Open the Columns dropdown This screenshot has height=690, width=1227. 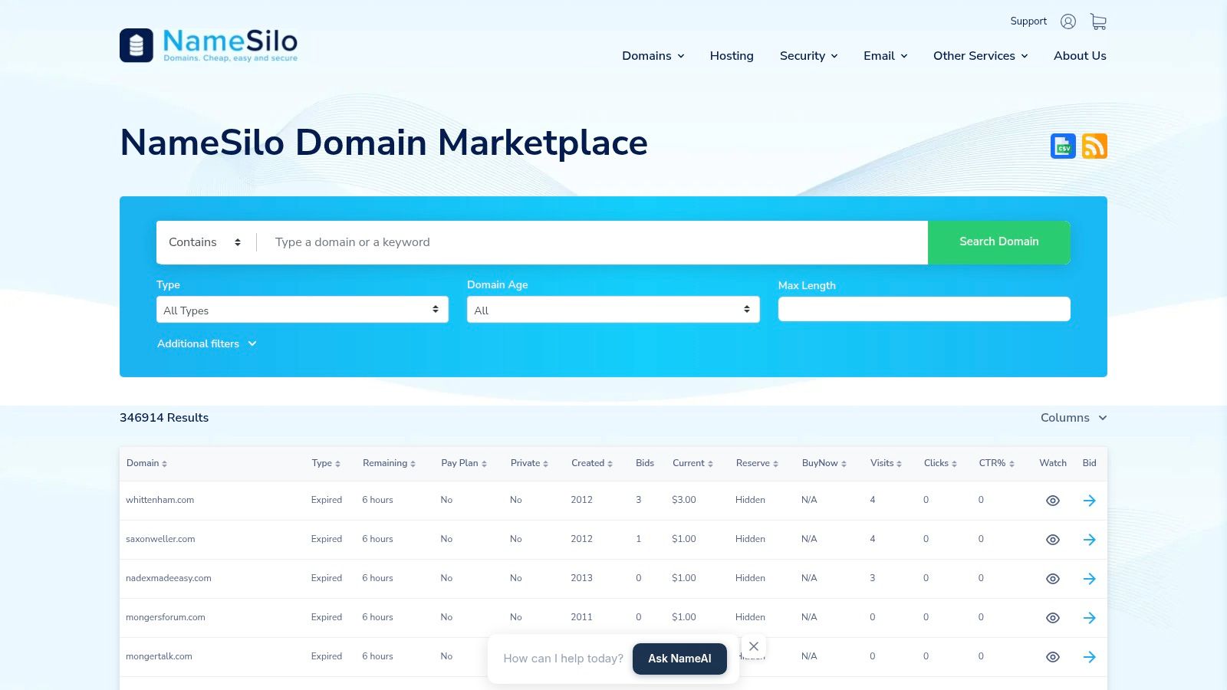coord(1072,418)
